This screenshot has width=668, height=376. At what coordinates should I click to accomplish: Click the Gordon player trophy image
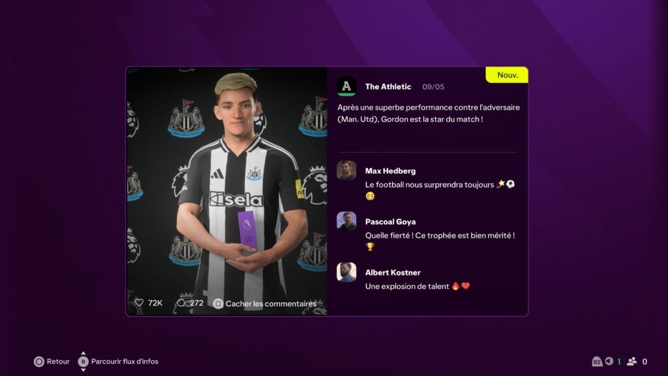tap(226, 191)
